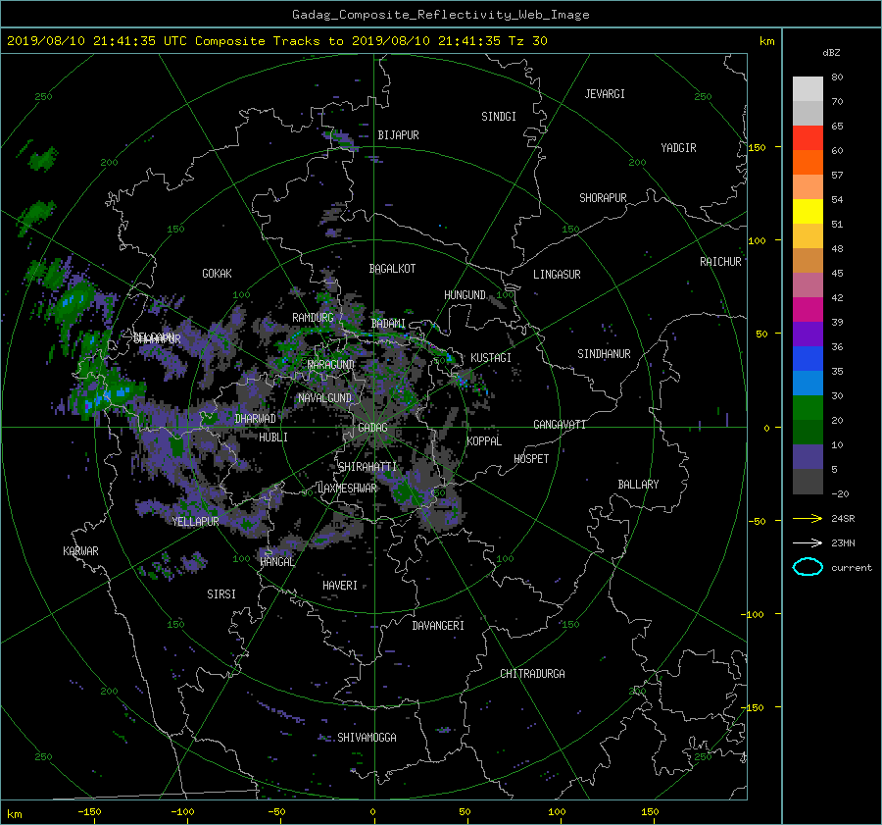This screenshot has height=825, width=882.
Task: Click the KOPPAL city label
Action: [484, 440]
